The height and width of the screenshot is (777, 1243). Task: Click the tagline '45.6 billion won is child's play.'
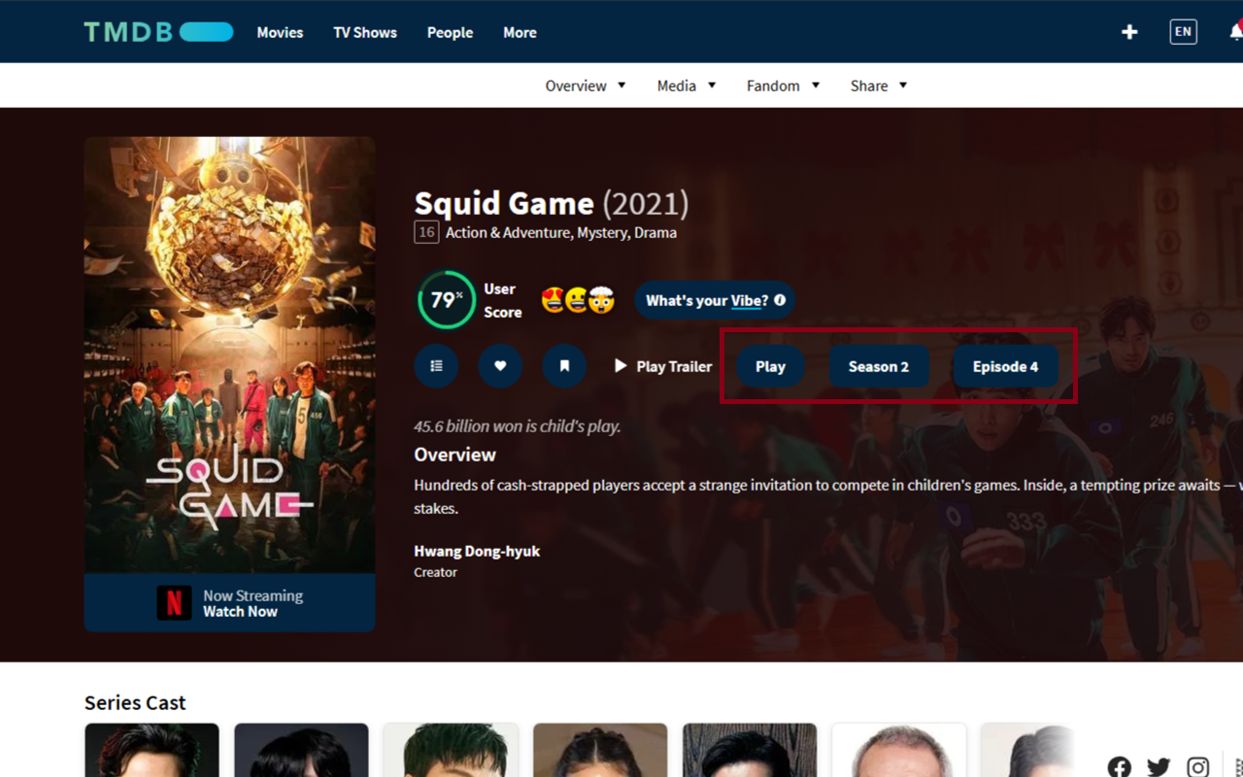coord(518,426)
